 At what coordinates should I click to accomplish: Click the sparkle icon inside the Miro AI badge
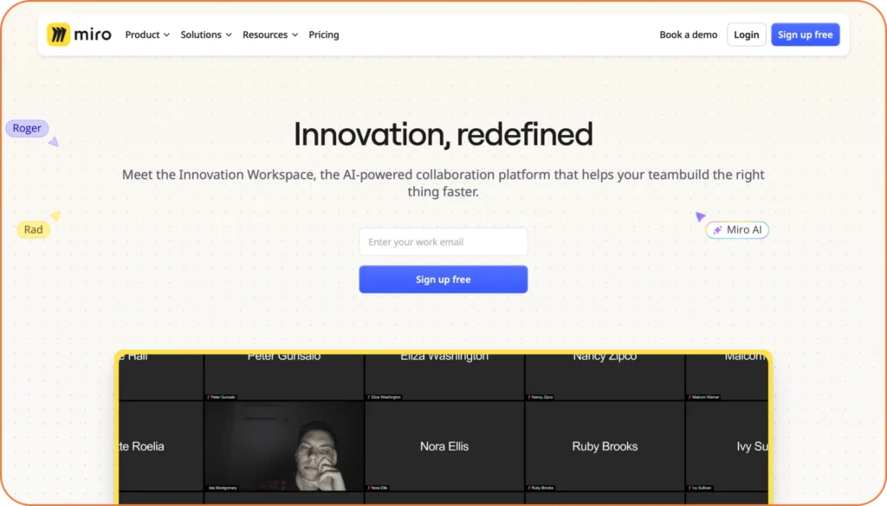pos(718,229)
